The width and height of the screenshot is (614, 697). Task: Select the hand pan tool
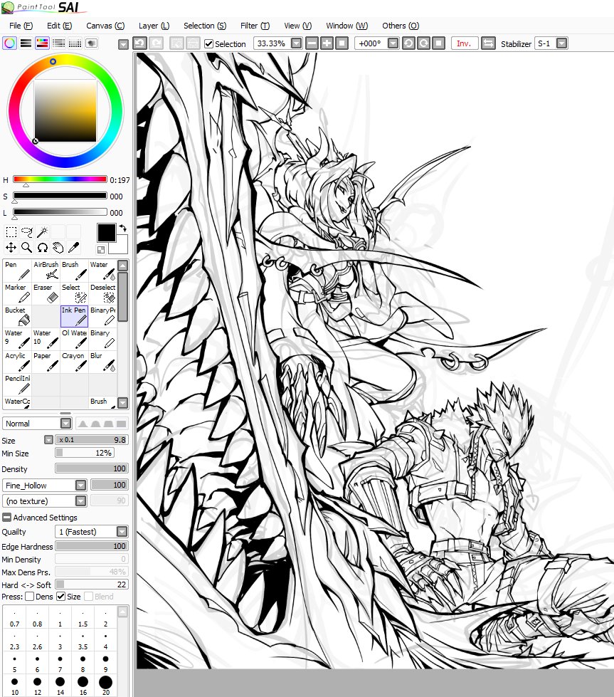[x=58, y=248]
